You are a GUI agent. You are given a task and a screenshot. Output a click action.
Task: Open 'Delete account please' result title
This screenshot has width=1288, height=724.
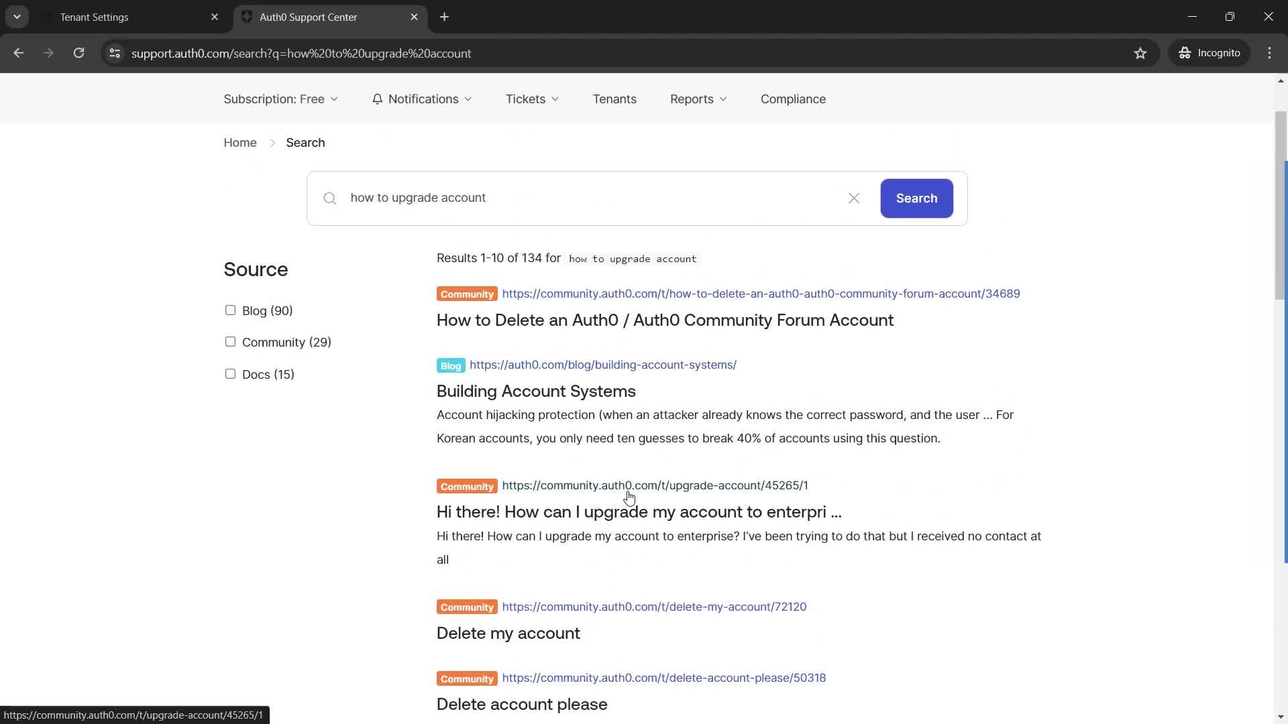tap(522, 705)
